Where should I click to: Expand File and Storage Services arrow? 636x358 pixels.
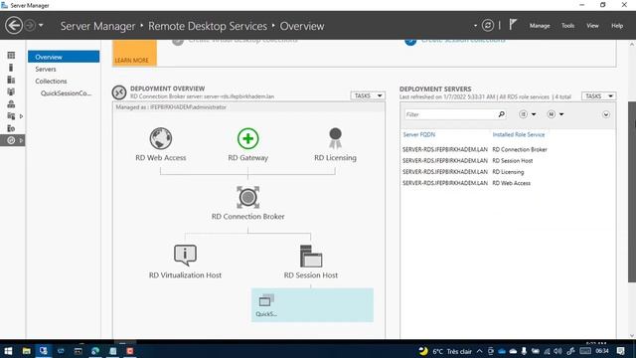(x=21, y=116)
